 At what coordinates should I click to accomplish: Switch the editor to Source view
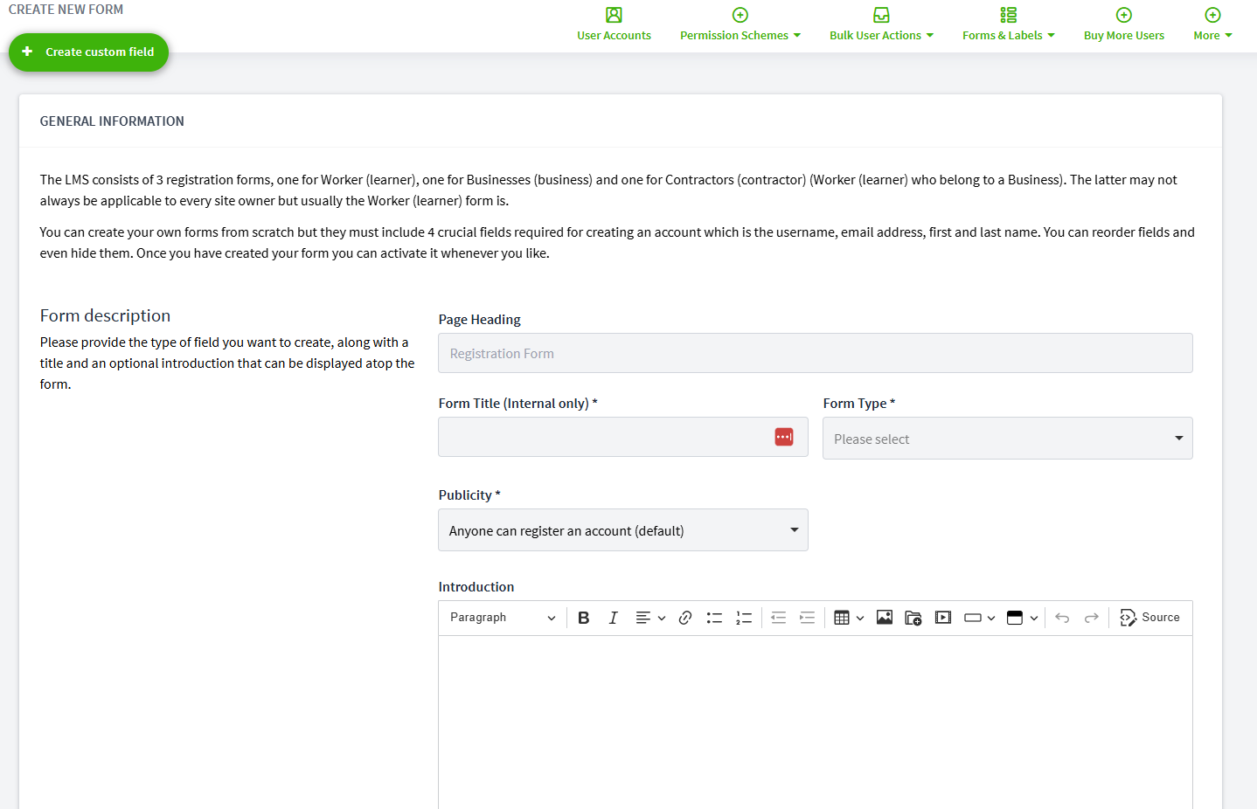1150,618
